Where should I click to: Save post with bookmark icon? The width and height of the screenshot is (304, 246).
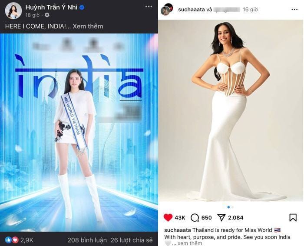click(293, 217)
